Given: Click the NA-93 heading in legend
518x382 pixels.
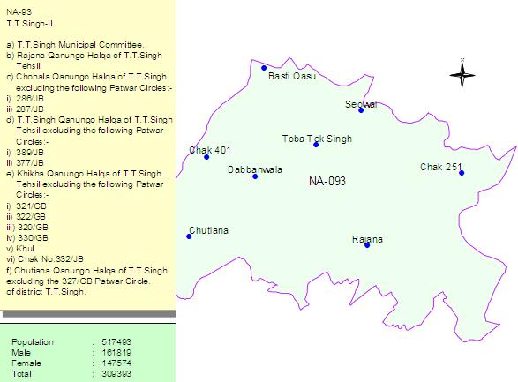Looking at the screenshot, I should click(x=19, y=12).
